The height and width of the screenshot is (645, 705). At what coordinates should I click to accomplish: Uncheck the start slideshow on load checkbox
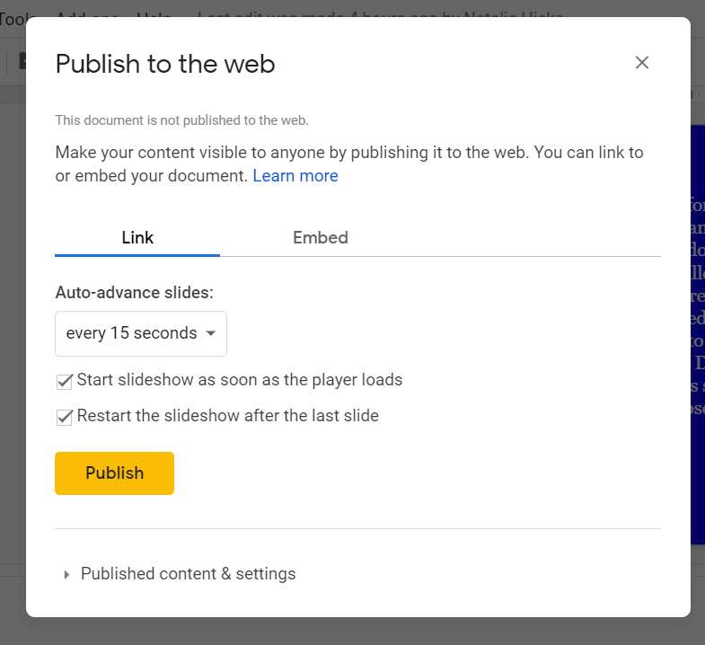65,381
